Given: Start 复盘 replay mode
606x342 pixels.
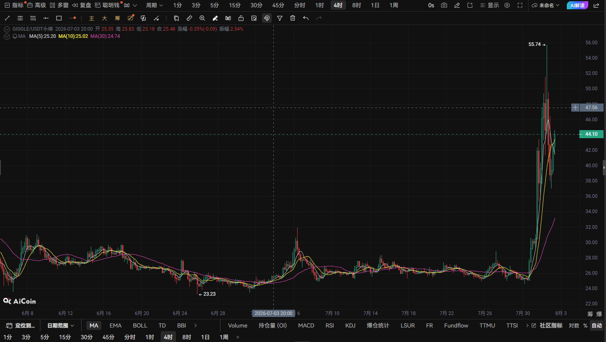Looking at the screenshot, I should [x=82, y=5].
